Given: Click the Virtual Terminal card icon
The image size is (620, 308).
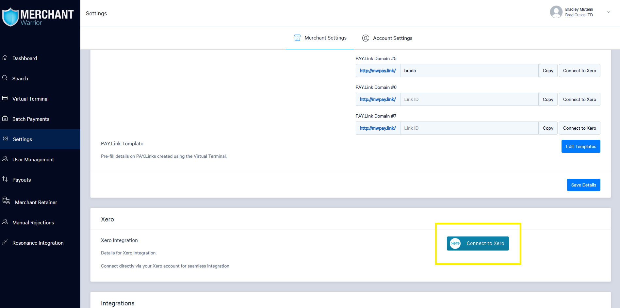Looking at the screenshot, I should click(5, 98).
